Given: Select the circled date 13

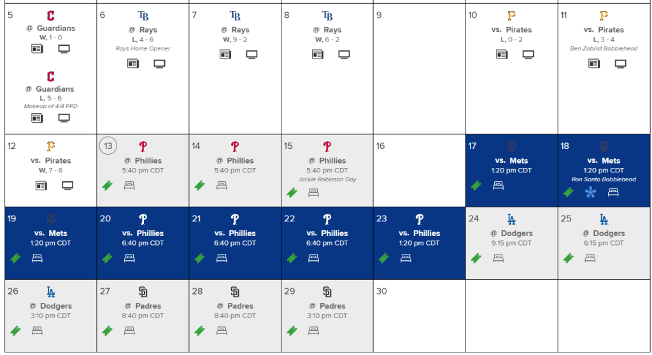Looking at the screenshot, I should [108, 146].
